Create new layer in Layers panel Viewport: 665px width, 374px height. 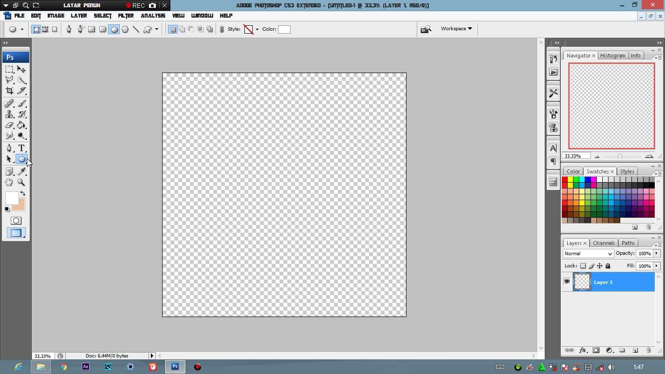(x=635, y=350)
